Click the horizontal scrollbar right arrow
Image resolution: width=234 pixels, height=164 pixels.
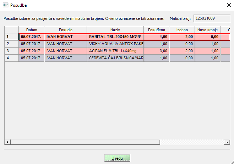pyautogui.click(x=227, y=142)
